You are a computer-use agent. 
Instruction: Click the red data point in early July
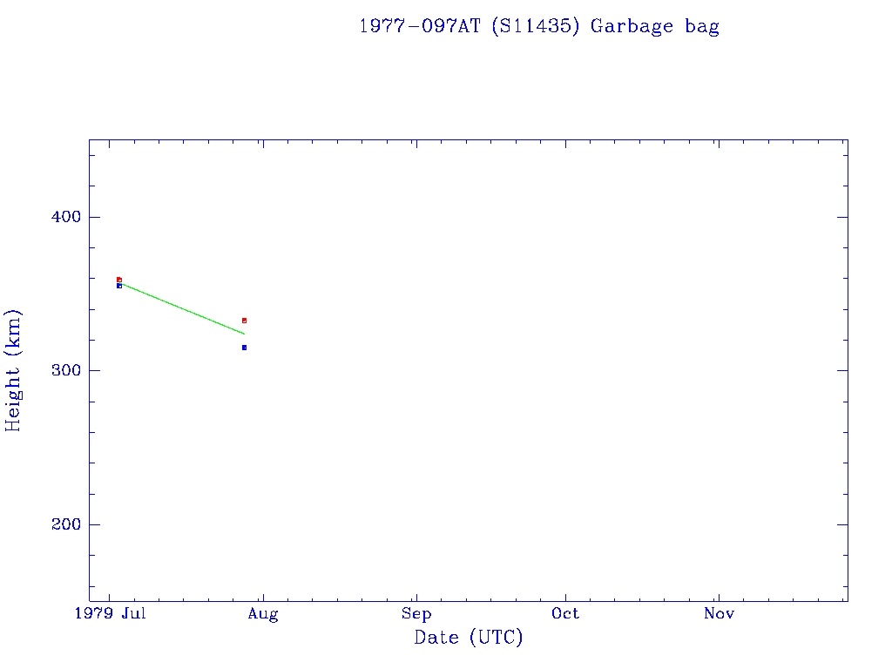119,280
